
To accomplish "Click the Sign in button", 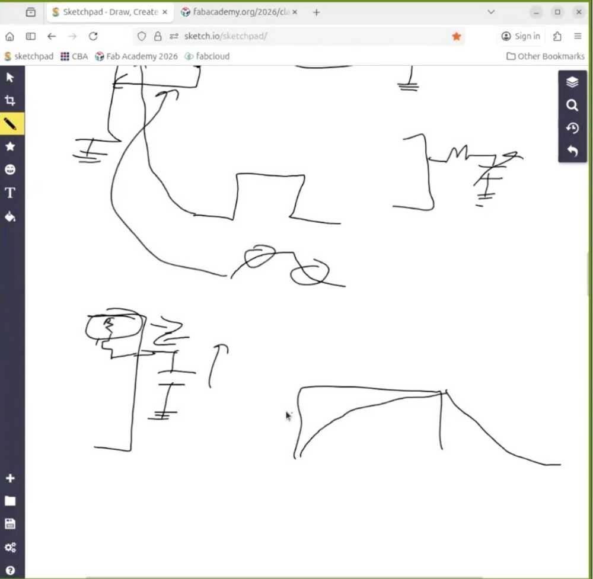I will pos(521,36).
